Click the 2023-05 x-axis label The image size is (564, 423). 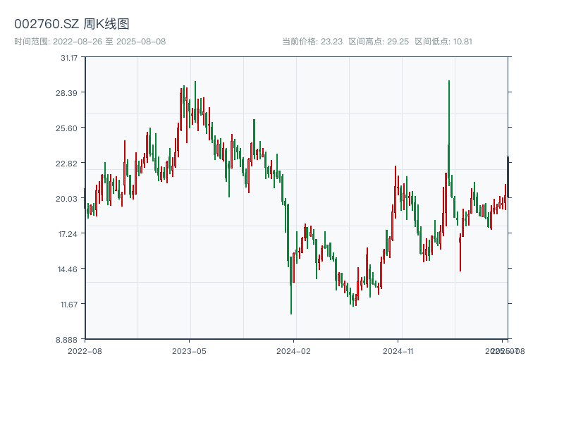189,351
